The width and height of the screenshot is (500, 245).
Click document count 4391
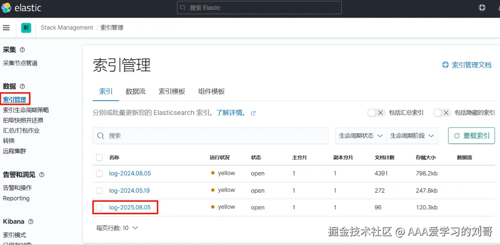click(381, 173)
